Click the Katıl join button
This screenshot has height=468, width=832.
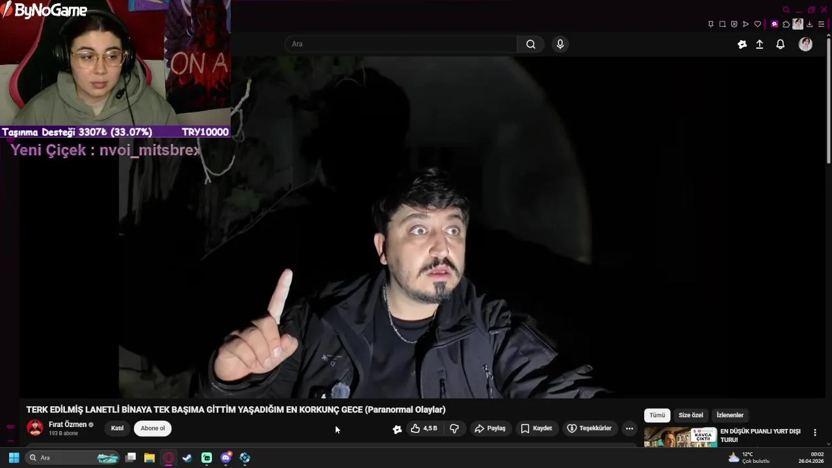pos(117,428)
